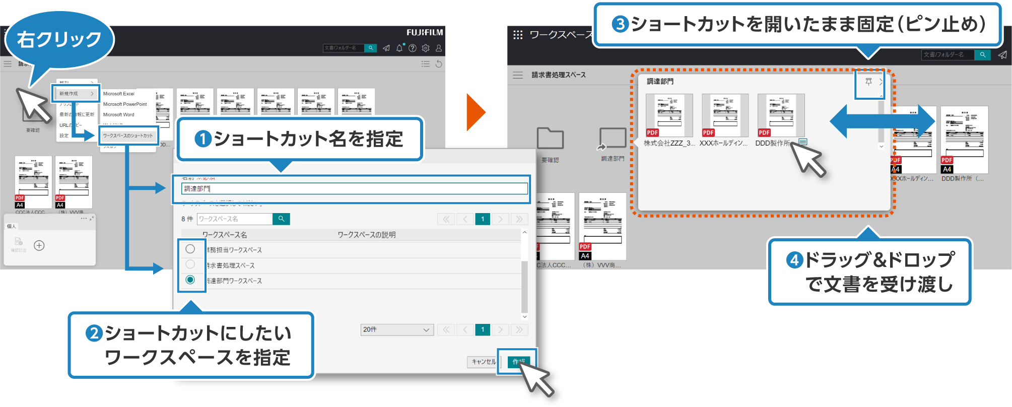Open hamburger menu in left screenshot

8,64
